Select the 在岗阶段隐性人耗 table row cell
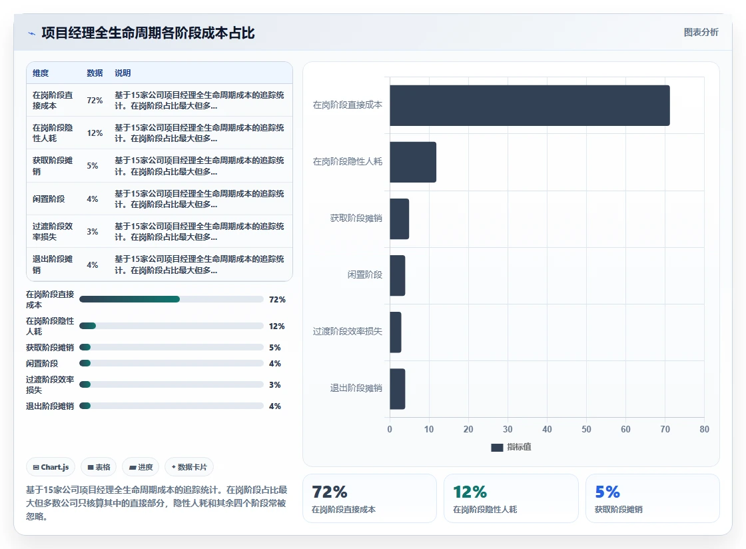Viewport: 746px width, 549px height. click(53, 133)
